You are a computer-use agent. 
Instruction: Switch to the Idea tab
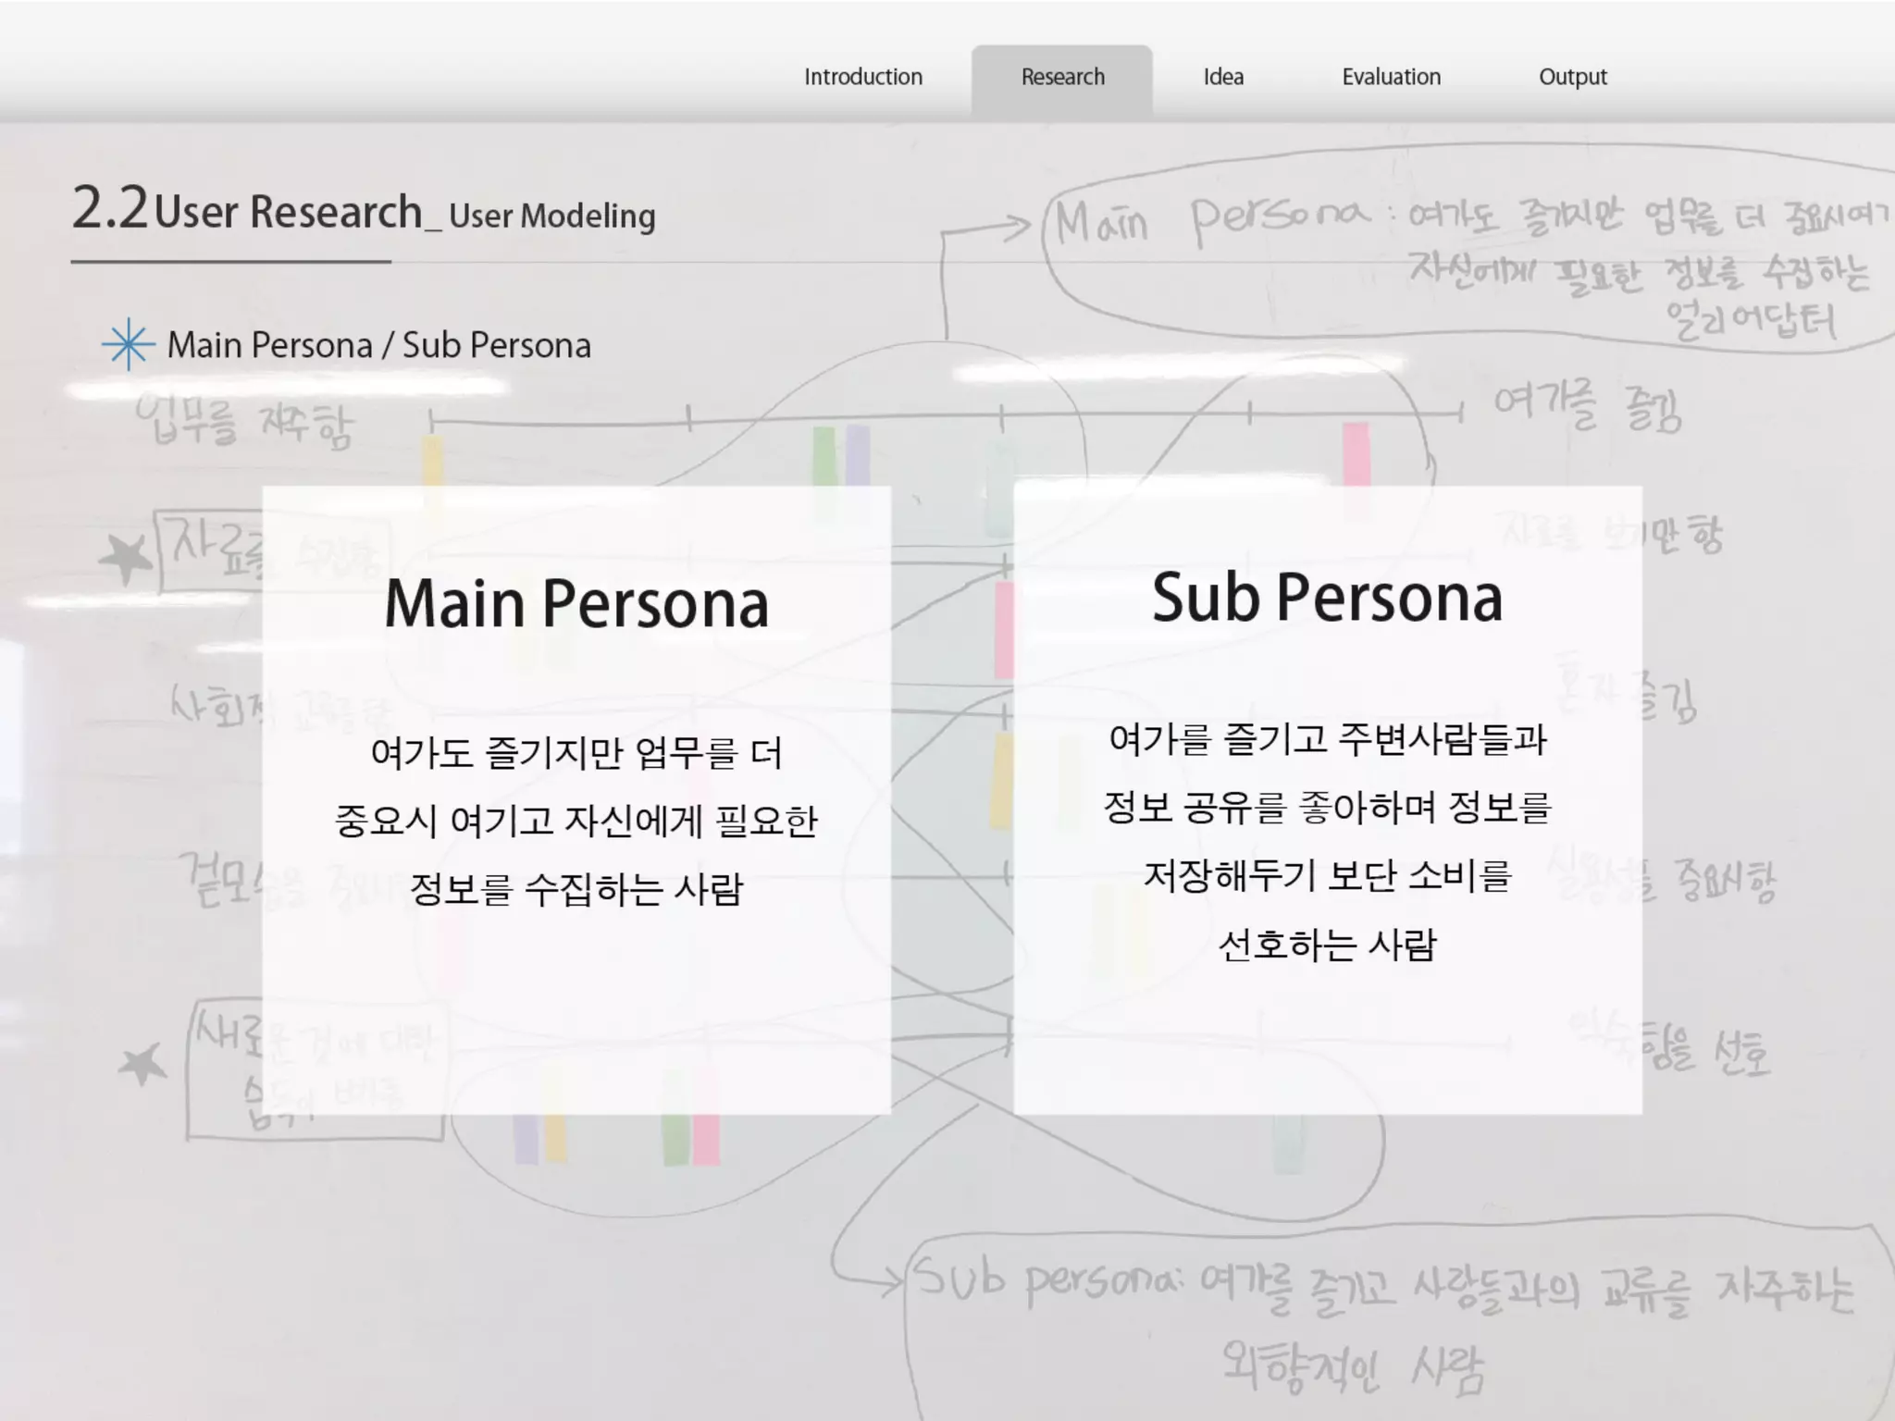click(x=1222, y=77)
